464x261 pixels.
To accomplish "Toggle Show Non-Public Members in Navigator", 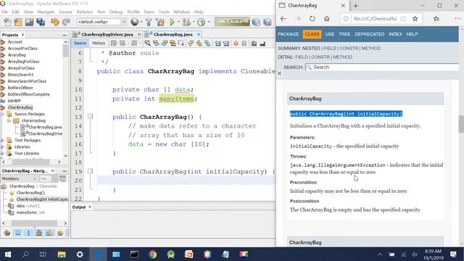I will pos(38,233).
